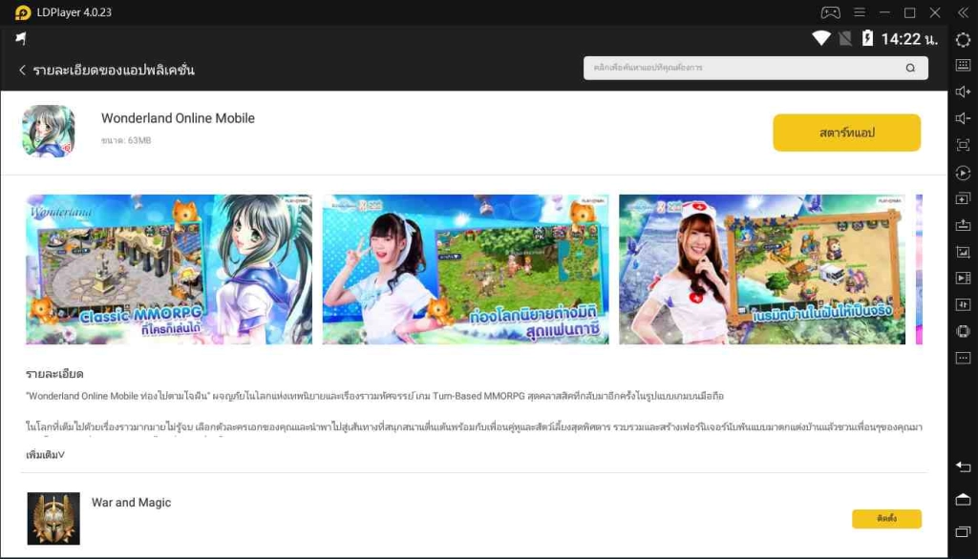978x559 pixels.
Task: Click the magnifier search icon
Action: click(910, 69)
